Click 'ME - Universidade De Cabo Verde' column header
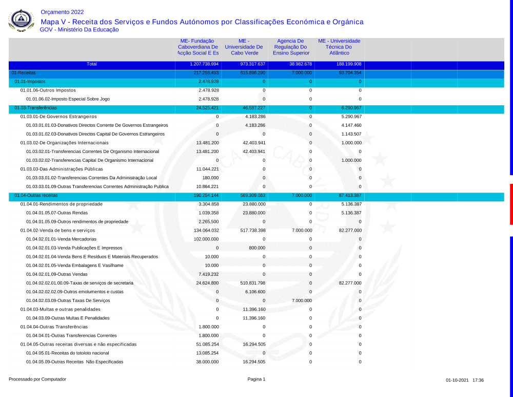Screen dimensions: 513x397 tap(244, 47)
